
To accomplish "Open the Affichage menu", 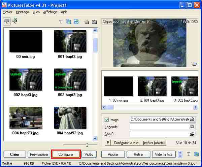I will click(50, 12).
